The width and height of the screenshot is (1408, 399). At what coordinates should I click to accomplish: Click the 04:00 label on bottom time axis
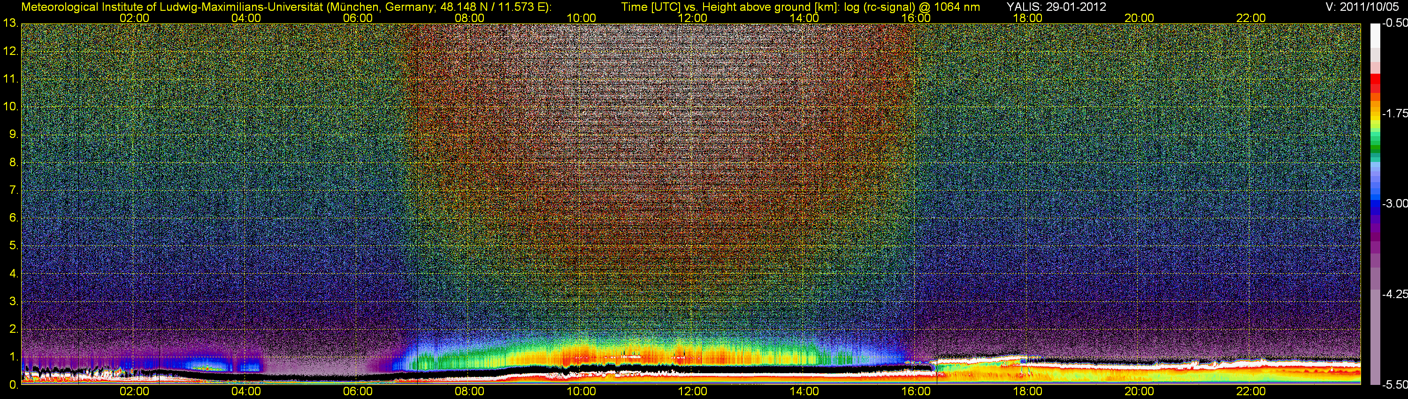click(x=246, y=392)
